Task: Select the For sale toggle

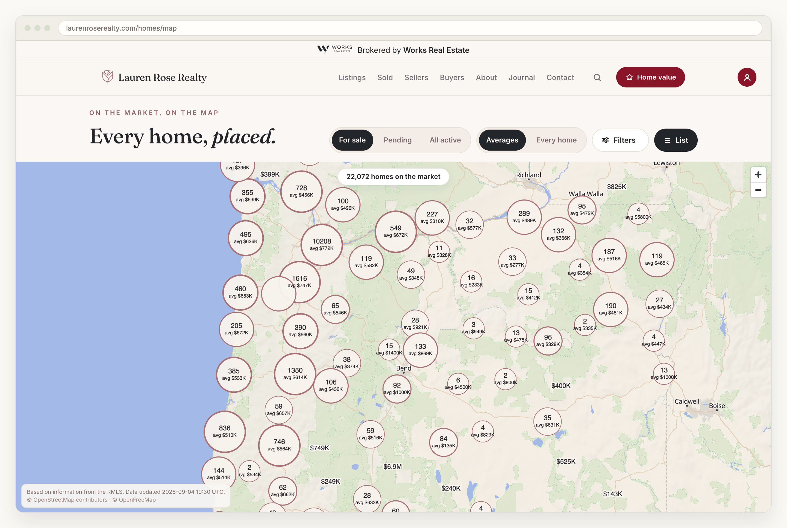Action: click(352, 140)
